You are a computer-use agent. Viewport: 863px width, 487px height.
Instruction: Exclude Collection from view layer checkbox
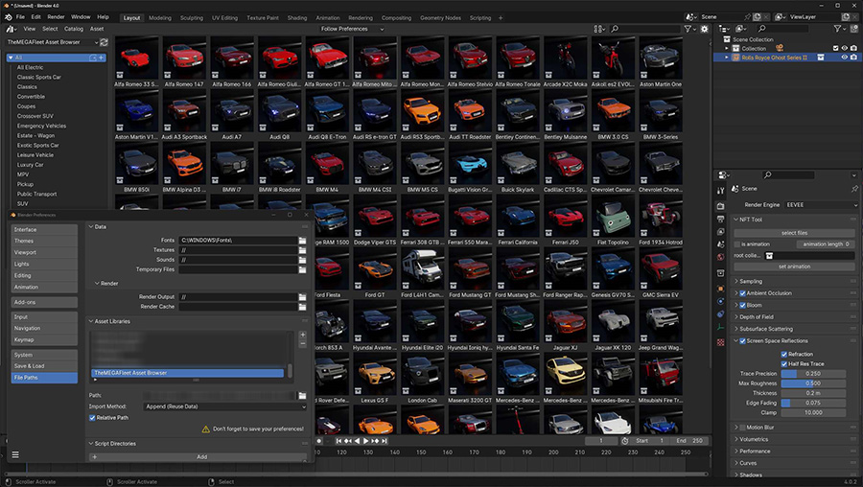click(x=835, y=49)
